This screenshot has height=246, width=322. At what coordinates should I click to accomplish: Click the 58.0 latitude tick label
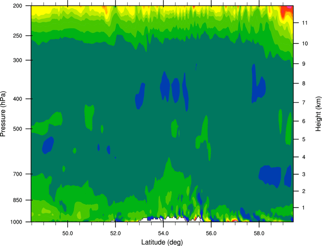pyautogui.click(x=259, y=234)
